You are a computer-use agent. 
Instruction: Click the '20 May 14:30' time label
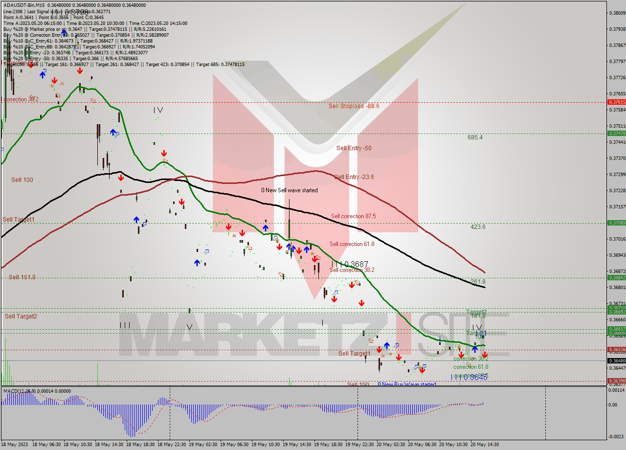[485, 444]
